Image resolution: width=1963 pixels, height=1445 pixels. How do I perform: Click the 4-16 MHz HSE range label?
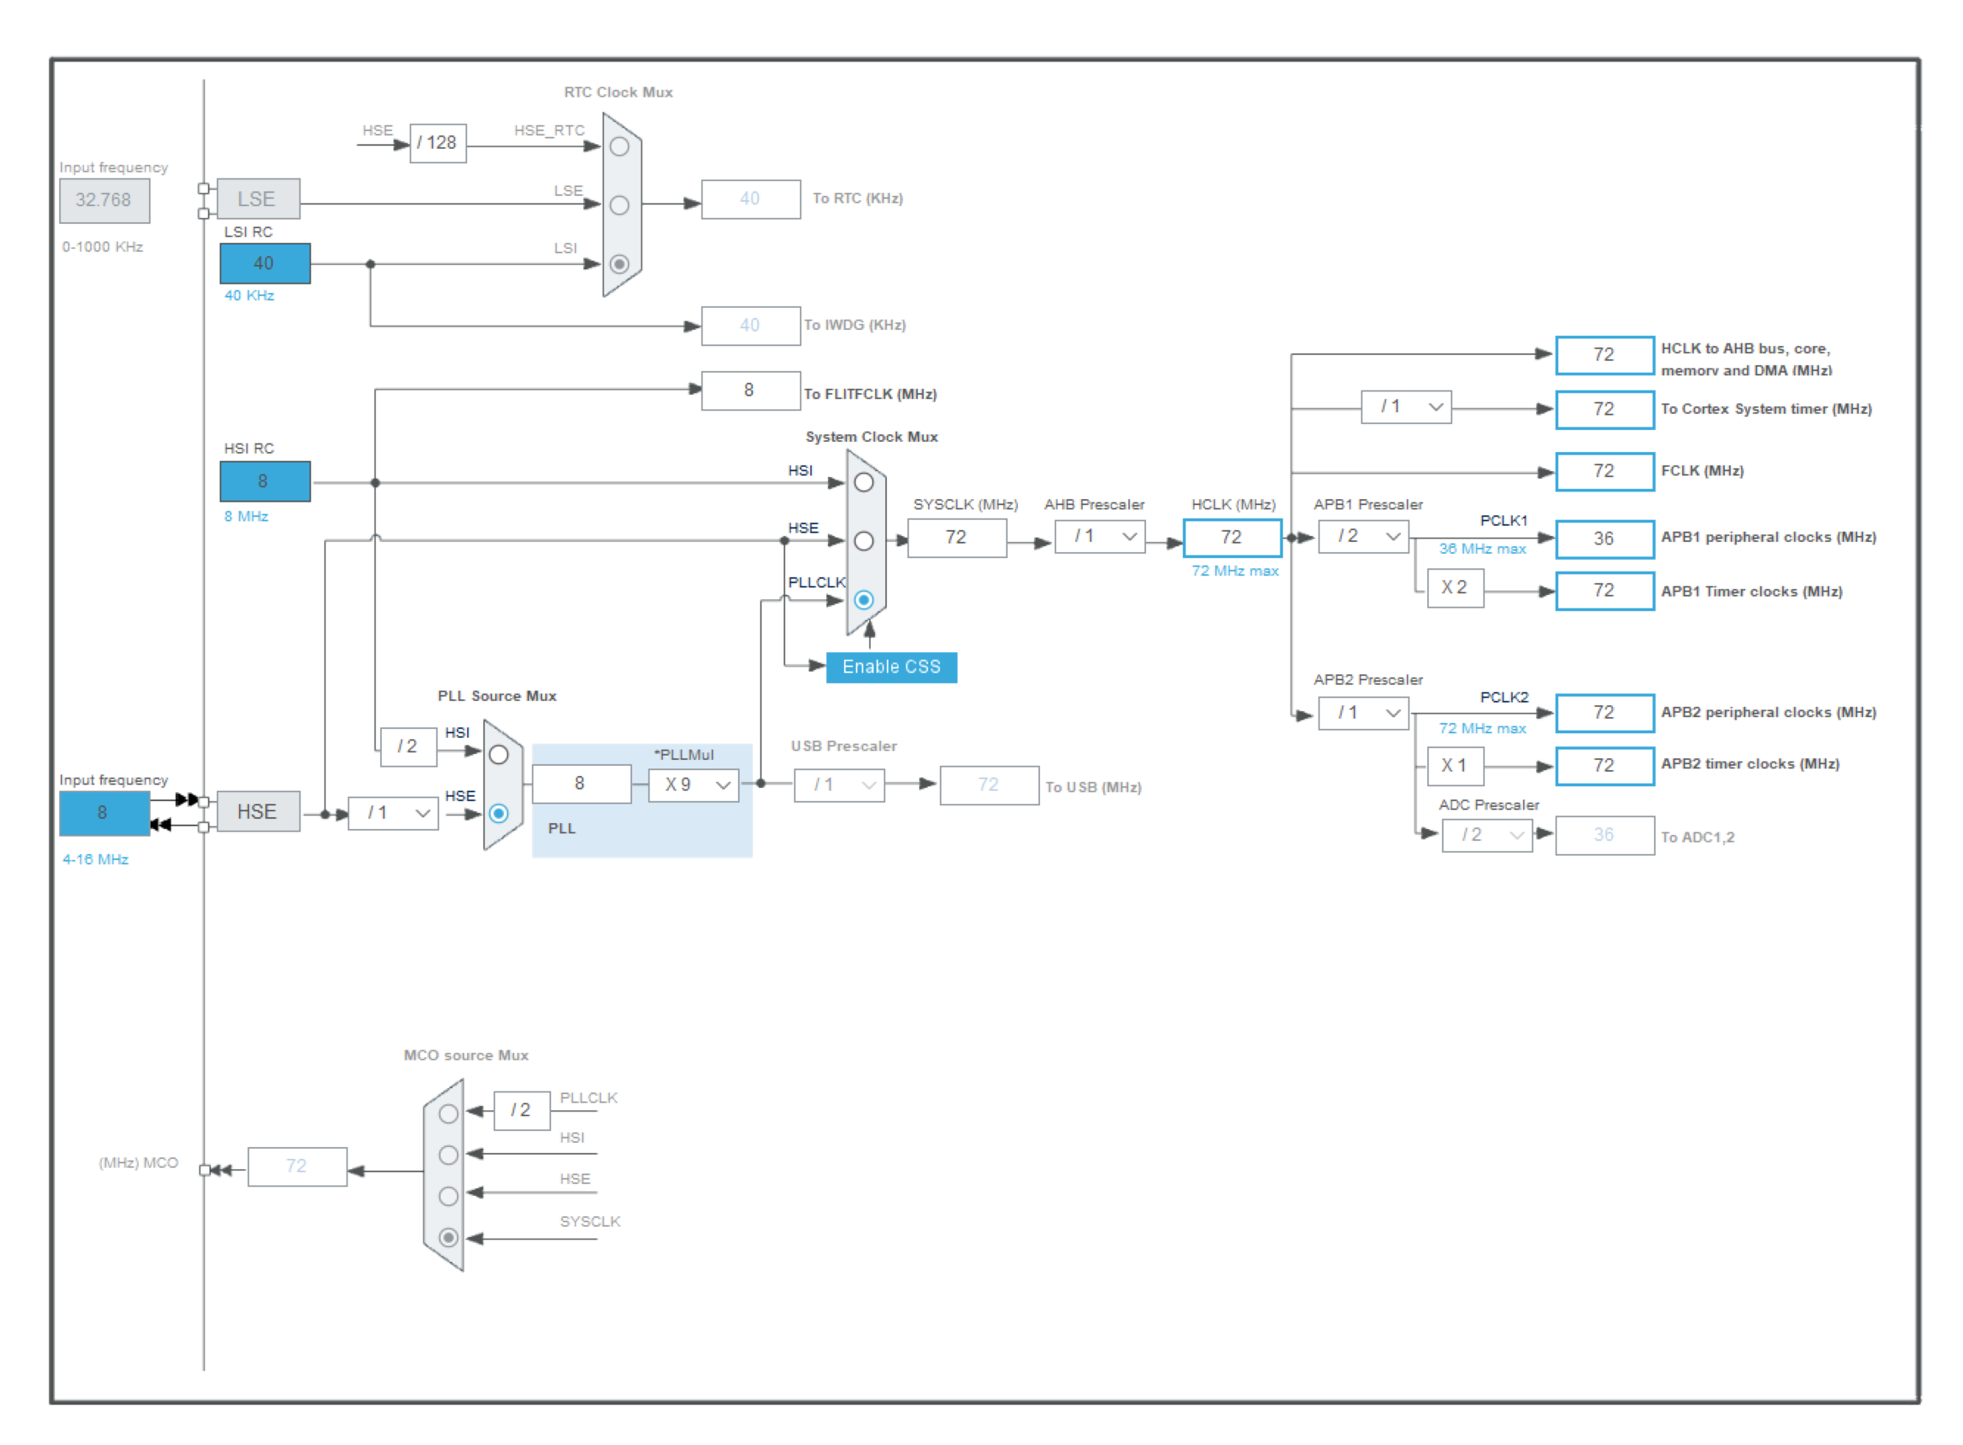coord(95,859)
